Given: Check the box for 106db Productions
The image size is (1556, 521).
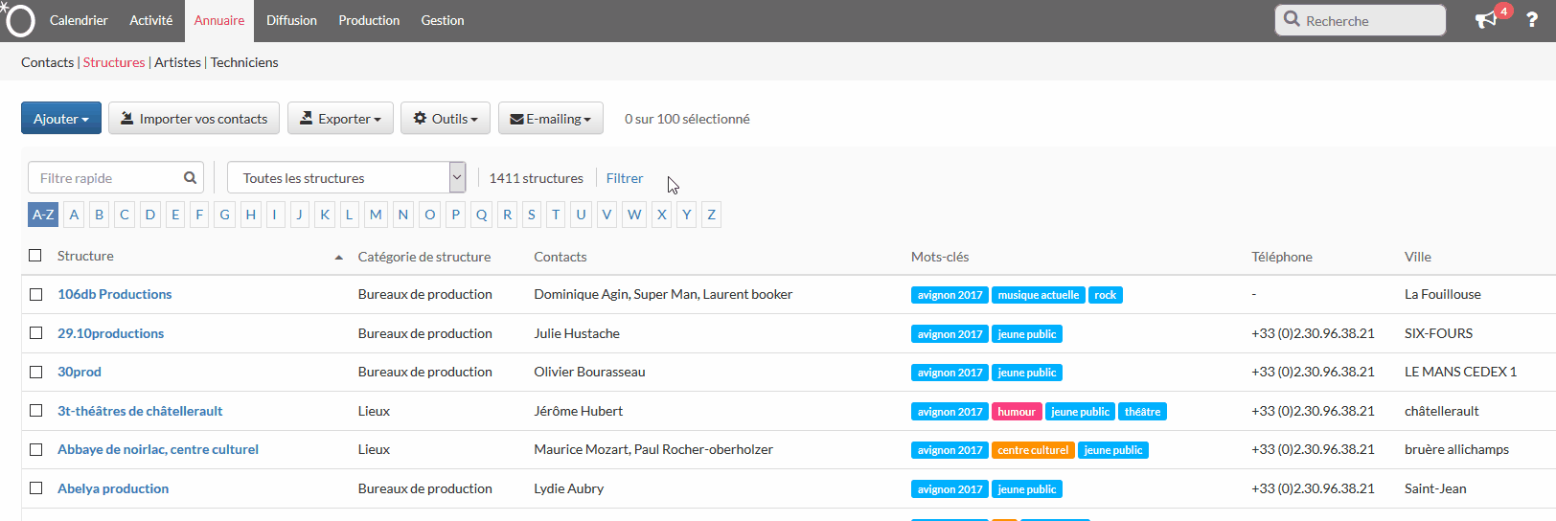Looking at the screenshot, I should coord(35,295).
